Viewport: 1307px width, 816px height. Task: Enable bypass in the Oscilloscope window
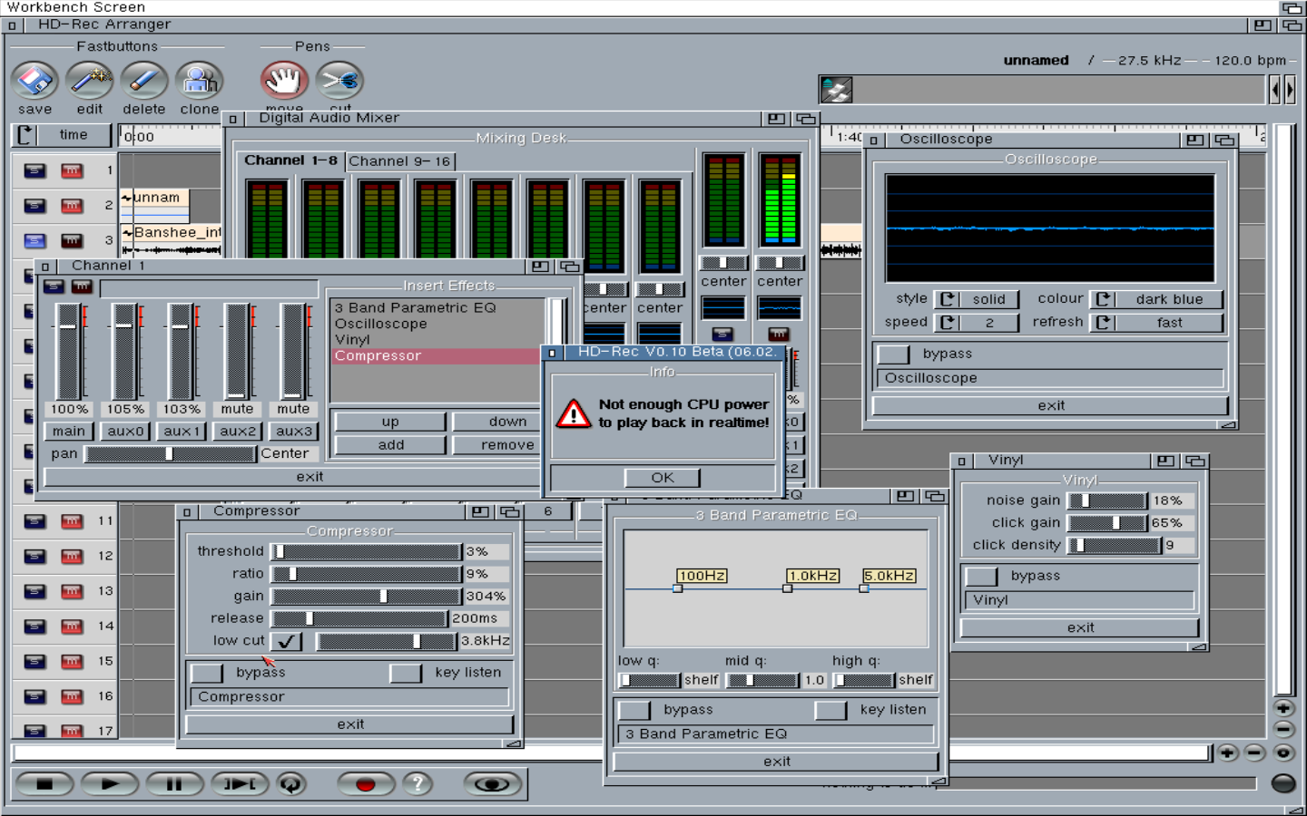coord(893,354)
